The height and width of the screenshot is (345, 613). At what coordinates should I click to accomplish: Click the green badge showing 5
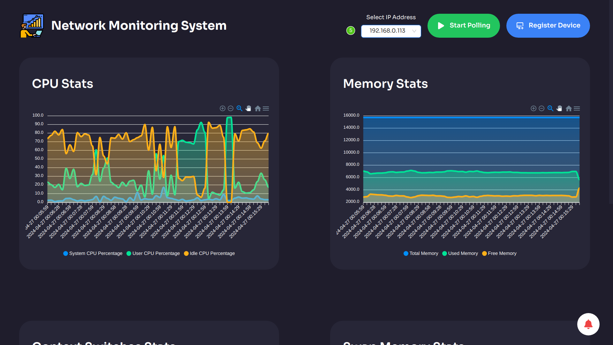(351, 31)
